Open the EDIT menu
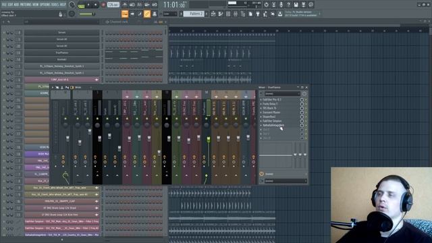This screenshot has width=432, height=243. [x=11, y=5]
